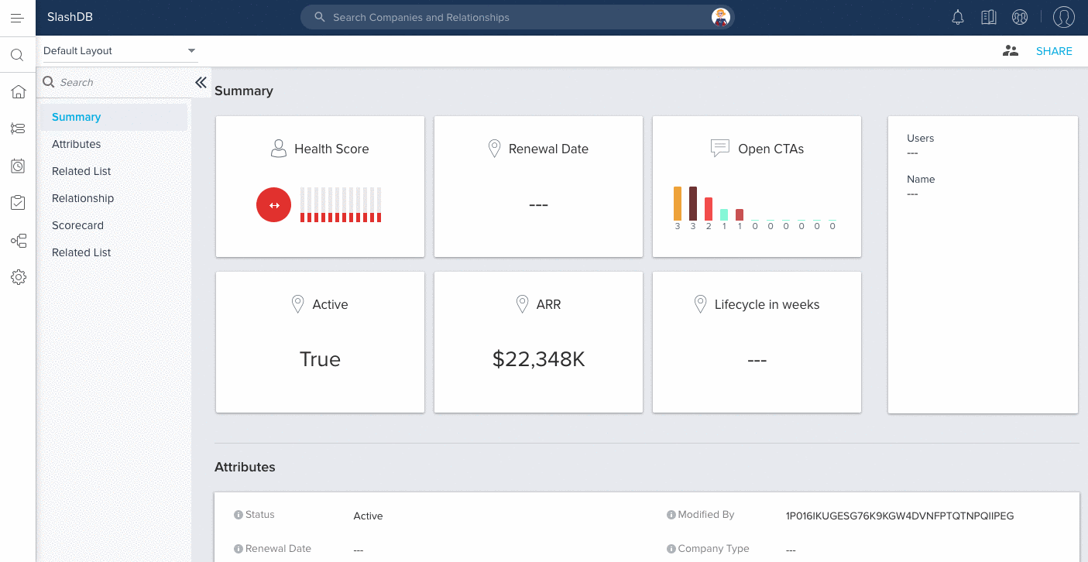Viewport: 1088px width, 562px height.
Task: Click the Home icon in left sidebar
Action: (x=18, y=91)
